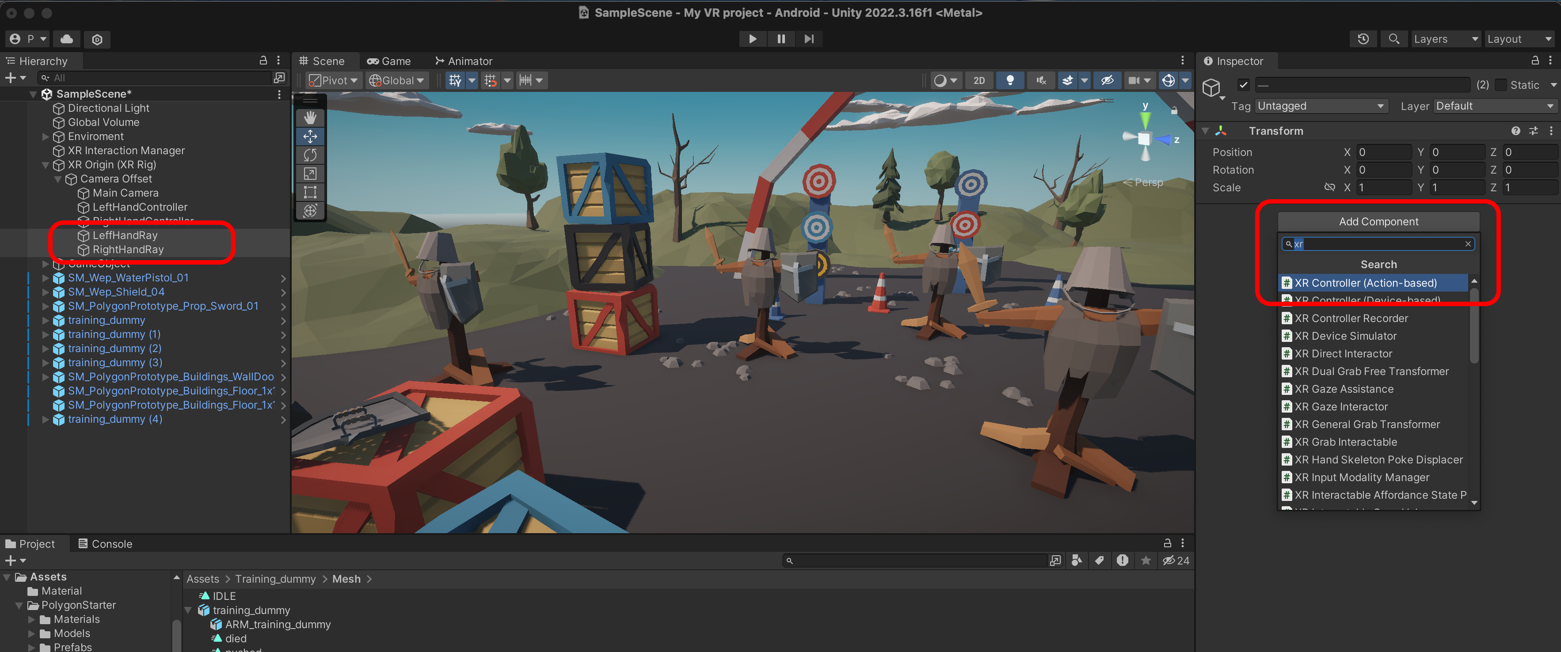Select the Hand view tool
Viewport: 1561px width, 652px height.
coord(310,117)
